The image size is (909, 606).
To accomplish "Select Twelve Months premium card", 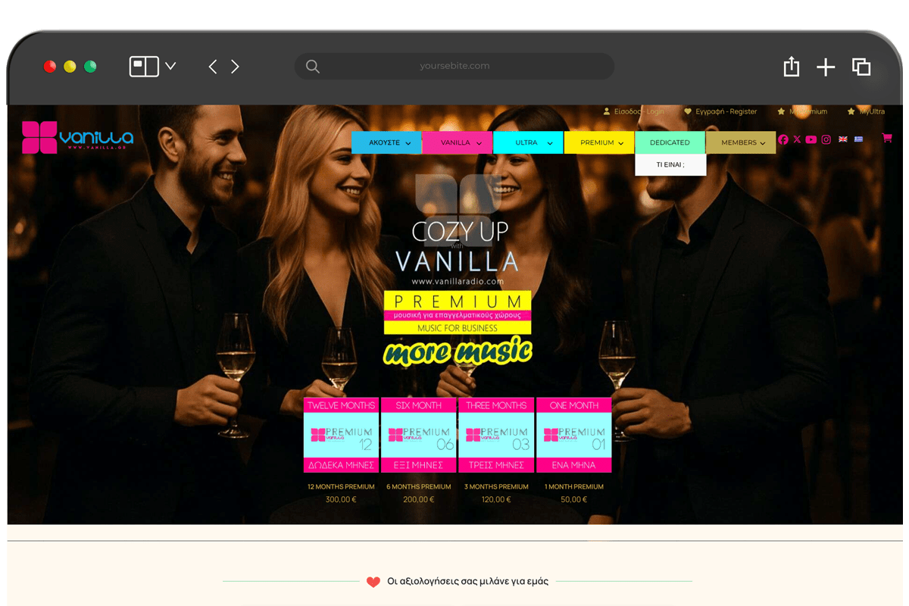I will 341,436.
